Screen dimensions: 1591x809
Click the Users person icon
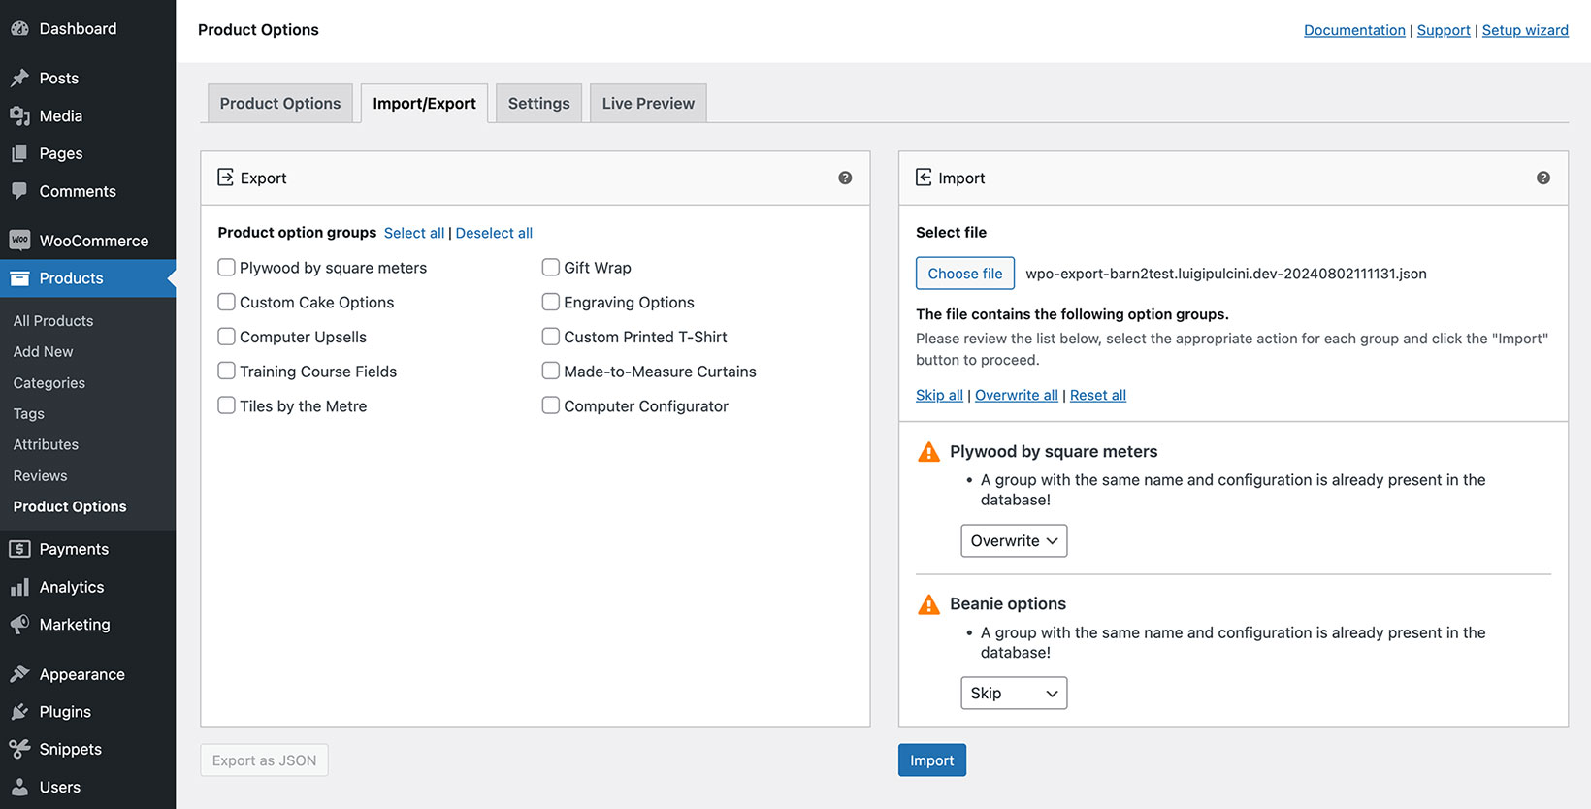pyautogui.click(x=19, y=787)
